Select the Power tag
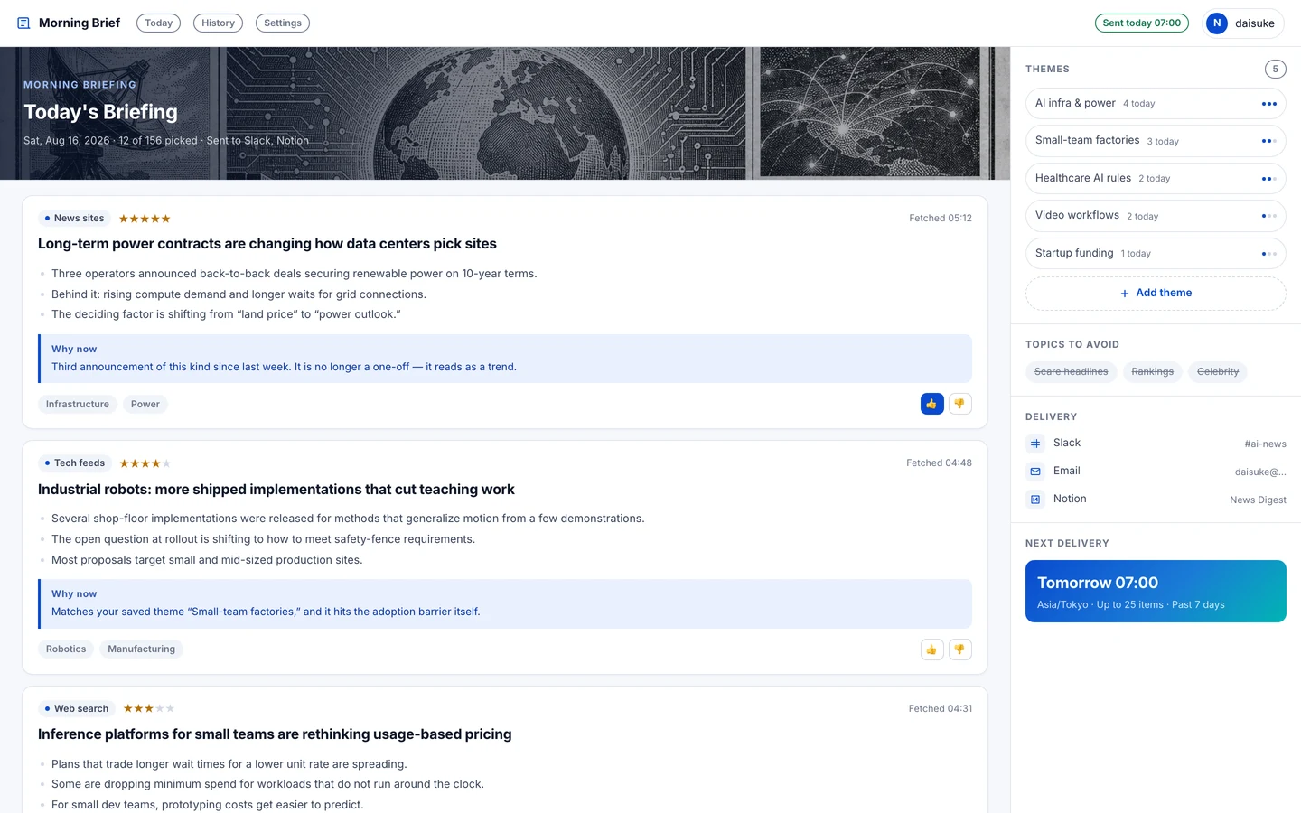This screenshot has width=1301, height=813. 145,405
